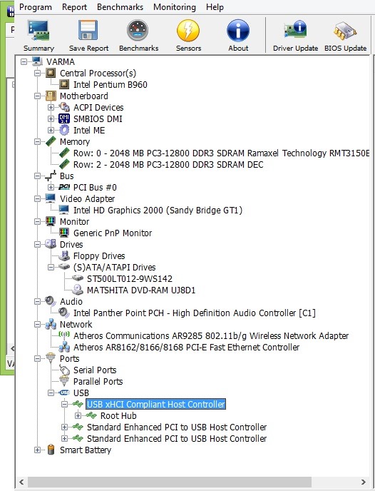Open the Program menu
375x491 pixels.
click(x=36, y=7)
